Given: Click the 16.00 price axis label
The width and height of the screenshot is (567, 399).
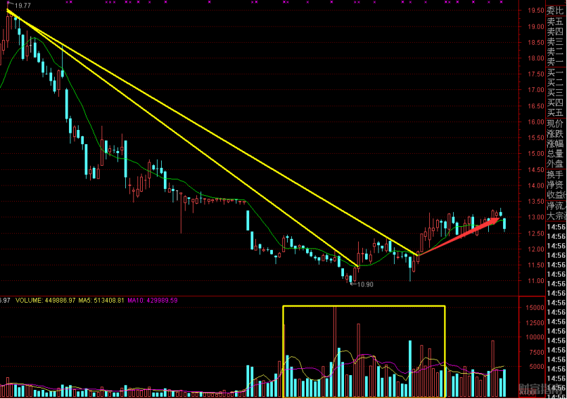Looking at the screenshot, I should coord(536,122).
